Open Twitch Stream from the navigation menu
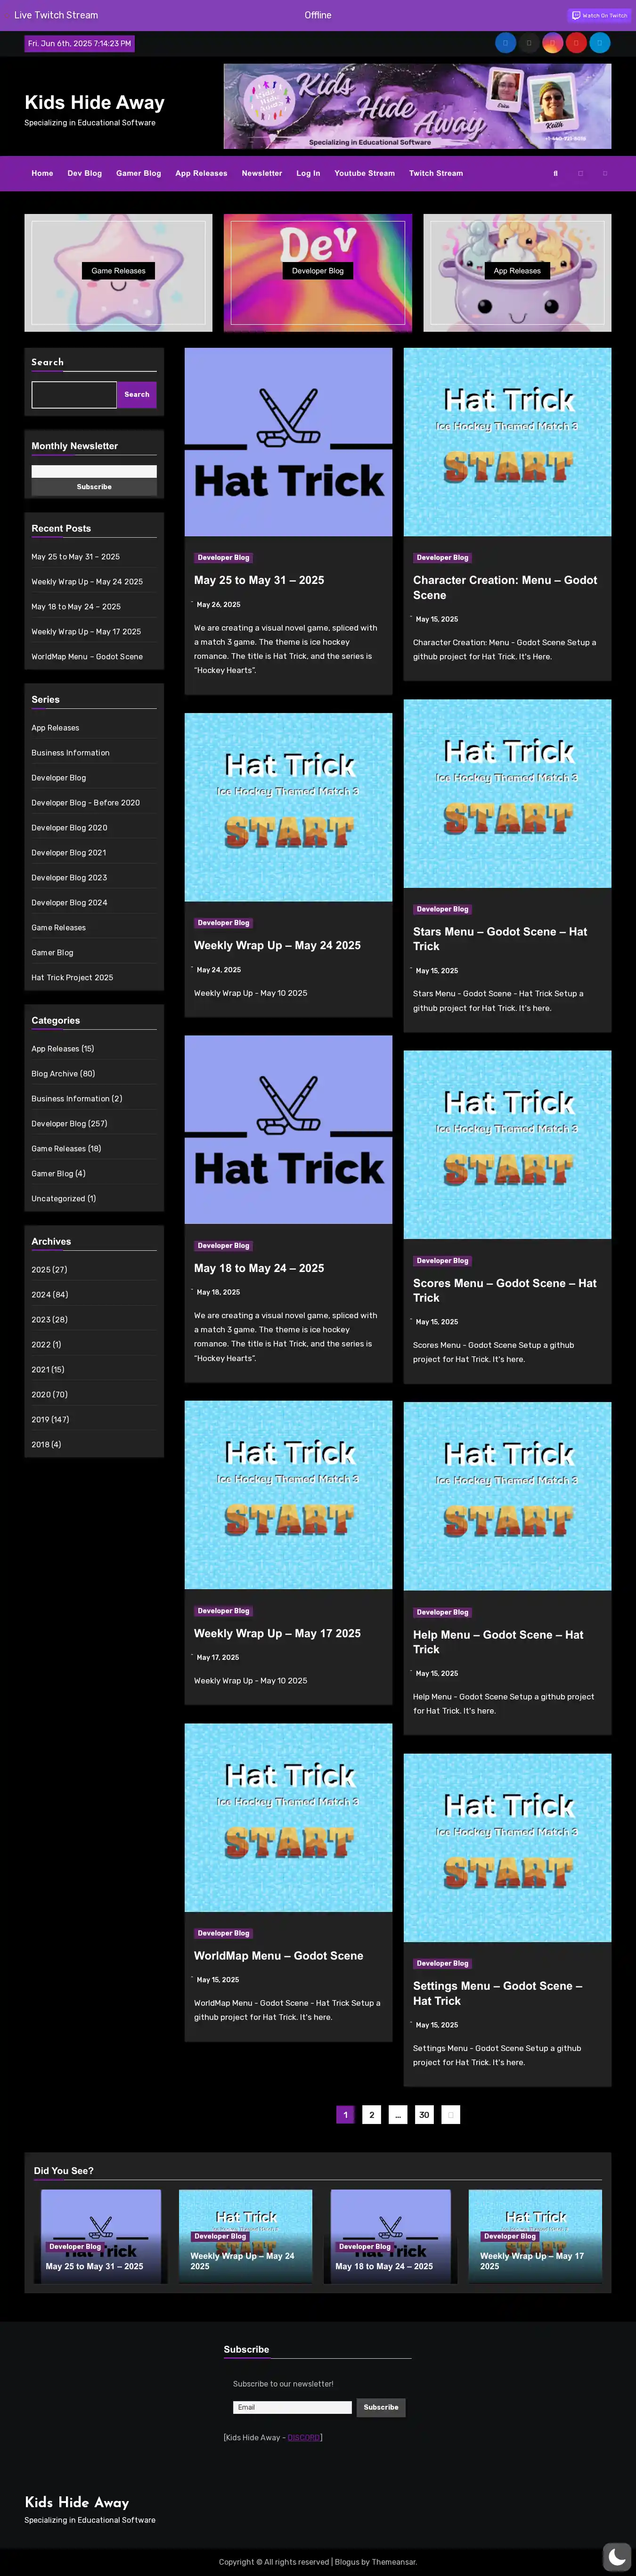 [x=435, y=174]
